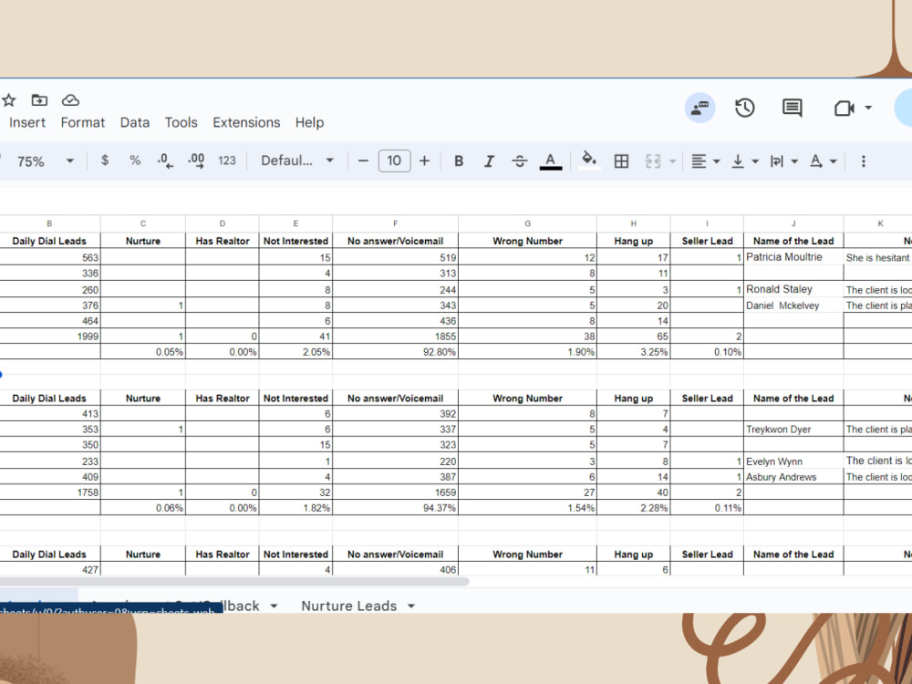Expand the video call options arrow
The image size is (912, 684).
[x=868, y=108]
